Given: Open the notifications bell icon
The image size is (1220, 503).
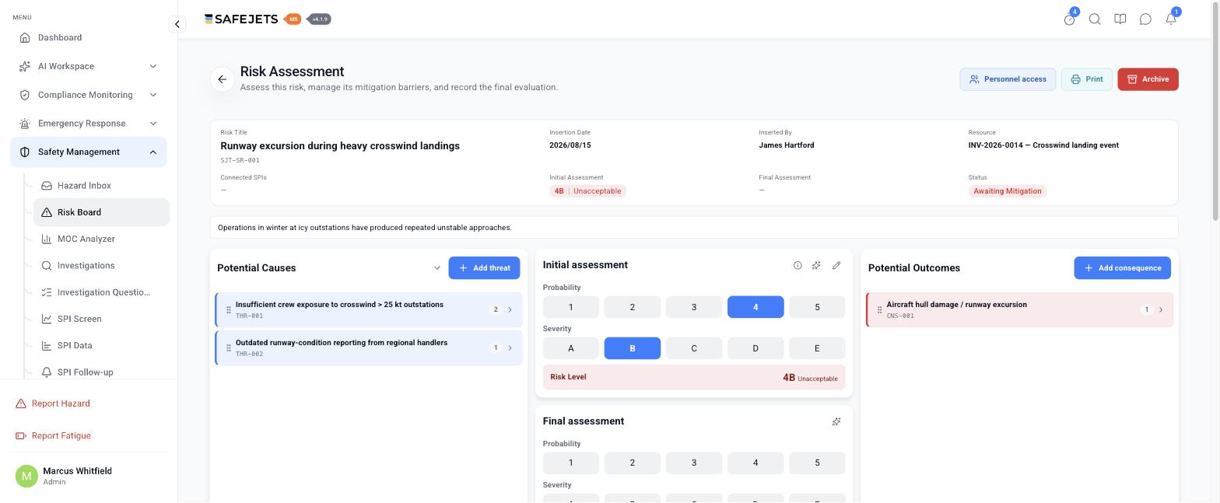Looking at the screenshot, I should pos(1171,19).
